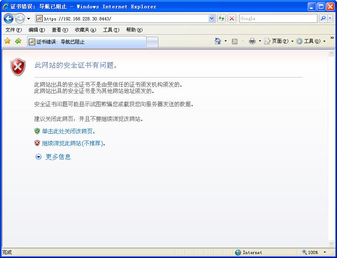Click the Forward navigation arrow button
This screenshot has width=337, height=258.
point(20,19)
